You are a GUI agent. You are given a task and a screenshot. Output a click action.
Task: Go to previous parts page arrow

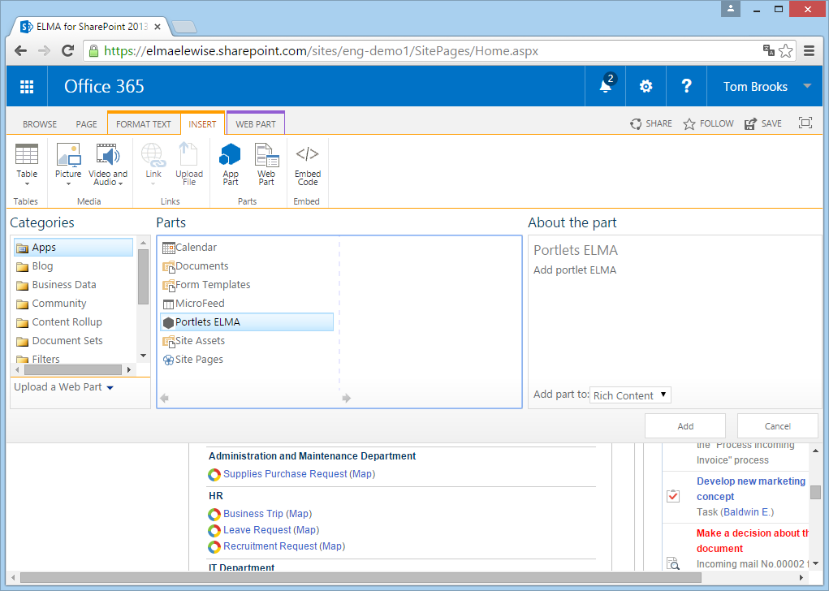(x=165, y=398)
